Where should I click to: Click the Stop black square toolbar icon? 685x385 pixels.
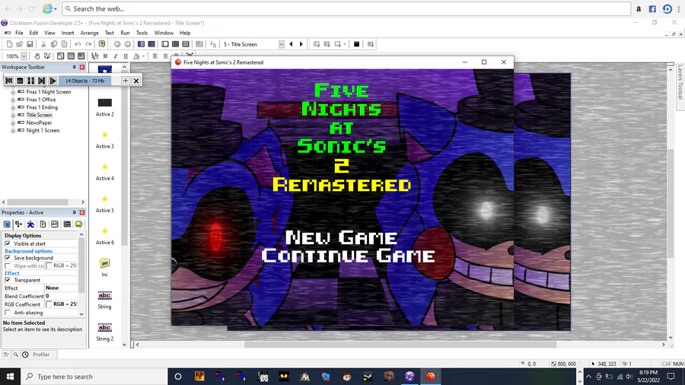(356, 44)
